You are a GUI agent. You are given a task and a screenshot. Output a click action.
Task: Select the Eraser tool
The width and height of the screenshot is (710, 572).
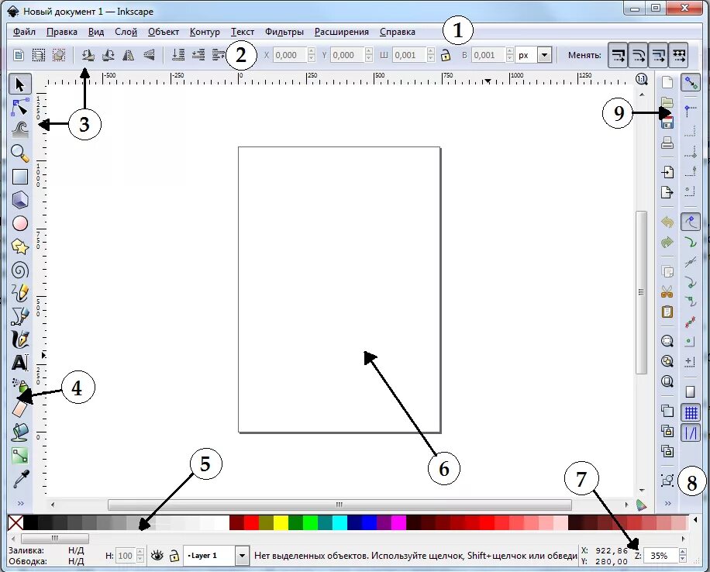(x=20, y=409)
